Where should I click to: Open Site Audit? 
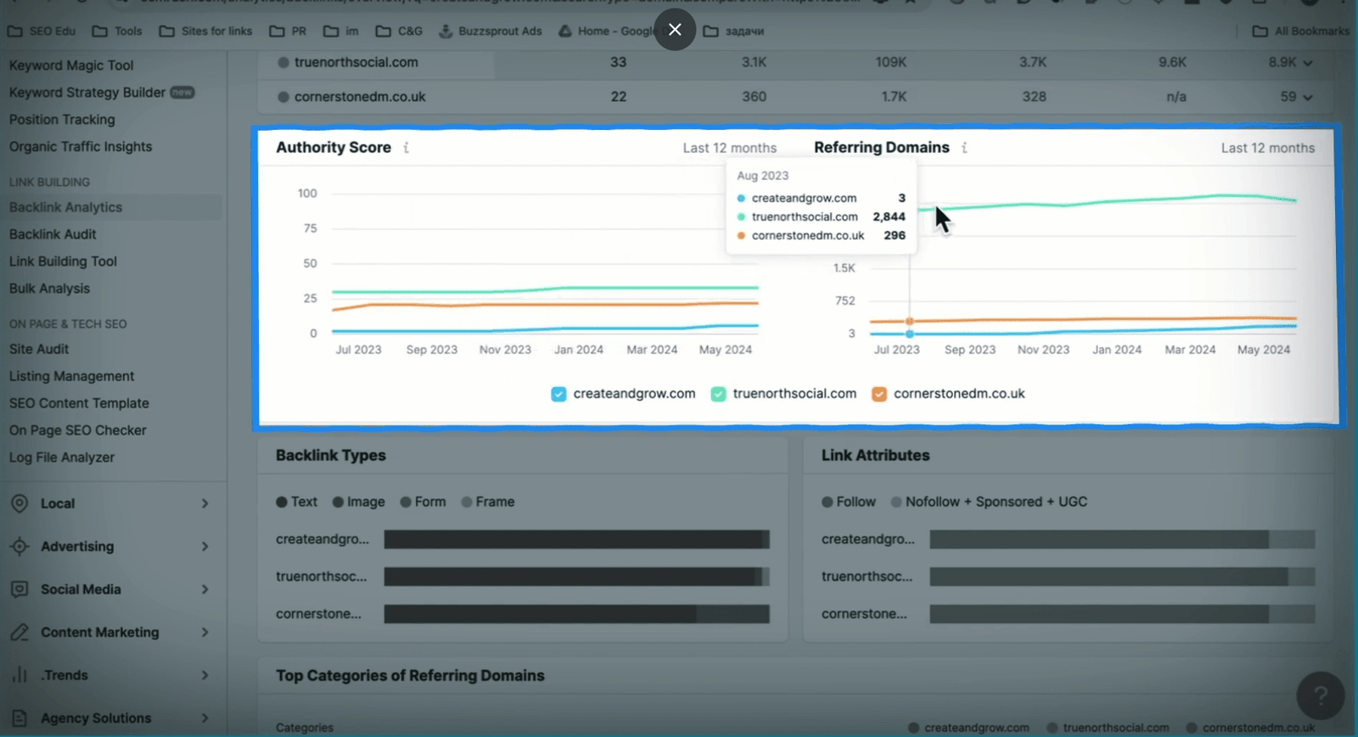39,349
